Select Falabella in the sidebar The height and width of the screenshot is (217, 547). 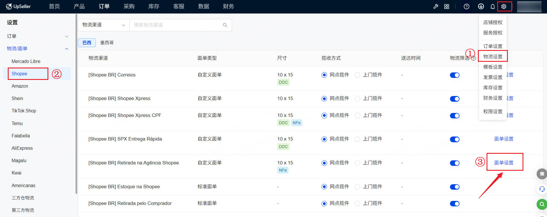[21, 136]
